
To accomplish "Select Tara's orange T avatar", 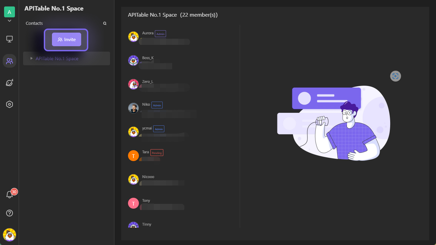I will pyautogui.click(x=133, y=156).
